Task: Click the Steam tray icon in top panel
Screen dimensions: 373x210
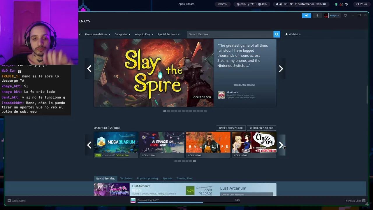Action: tap(346, 4)
